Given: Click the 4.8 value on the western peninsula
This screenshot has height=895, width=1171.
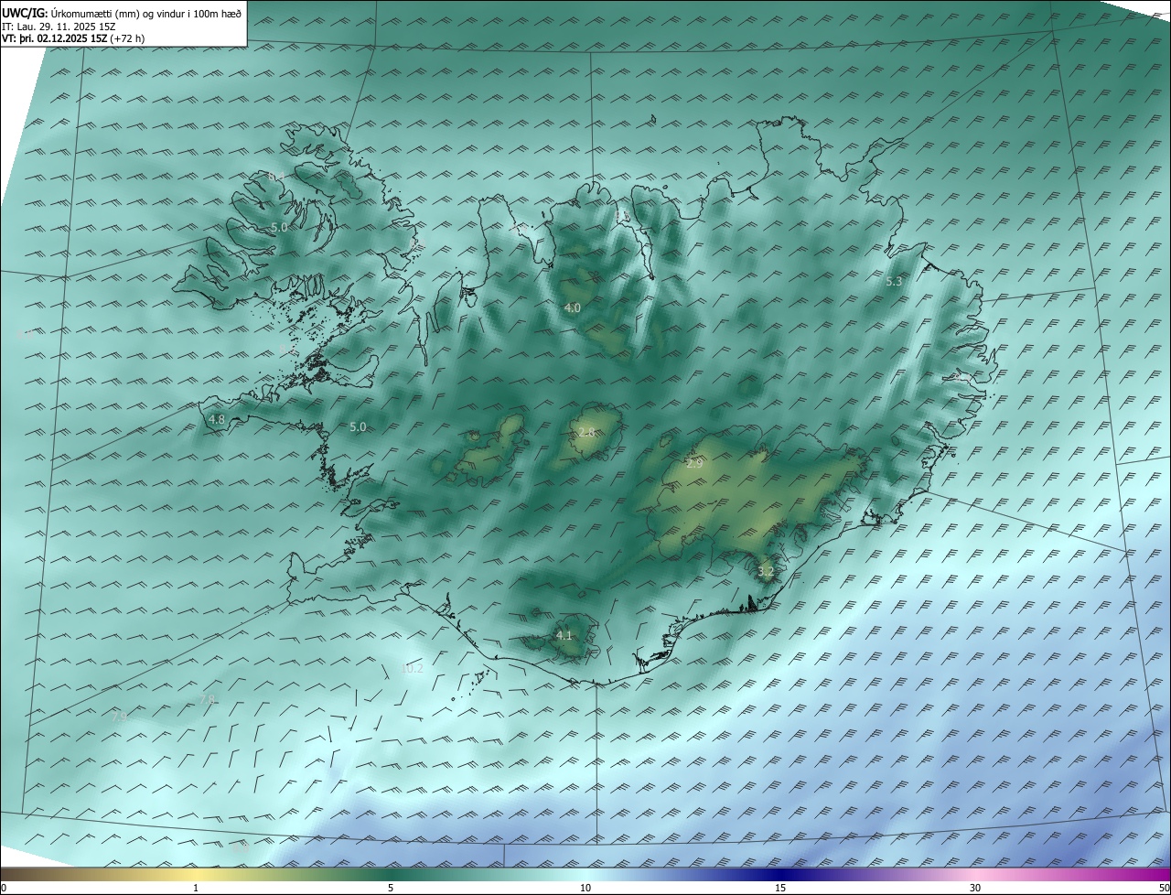Looking at the screenshot, I should click(217, 420).
